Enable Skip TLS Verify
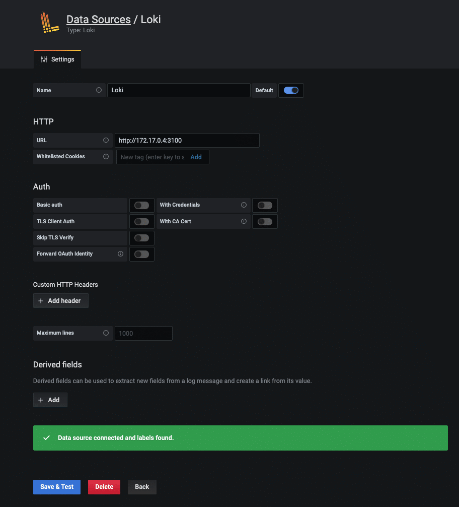Screen dimensions: 459x507 tap(141, 237)
